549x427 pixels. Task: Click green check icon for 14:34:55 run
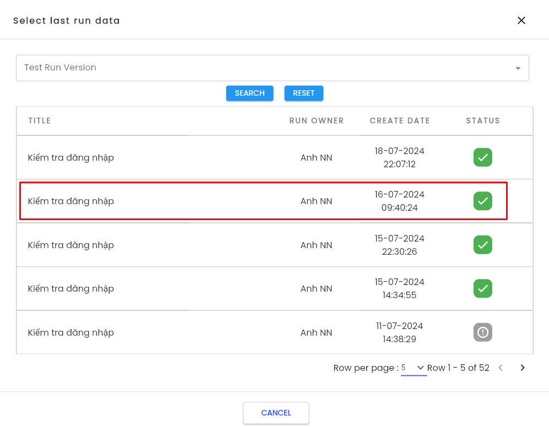tap(483, 288)
